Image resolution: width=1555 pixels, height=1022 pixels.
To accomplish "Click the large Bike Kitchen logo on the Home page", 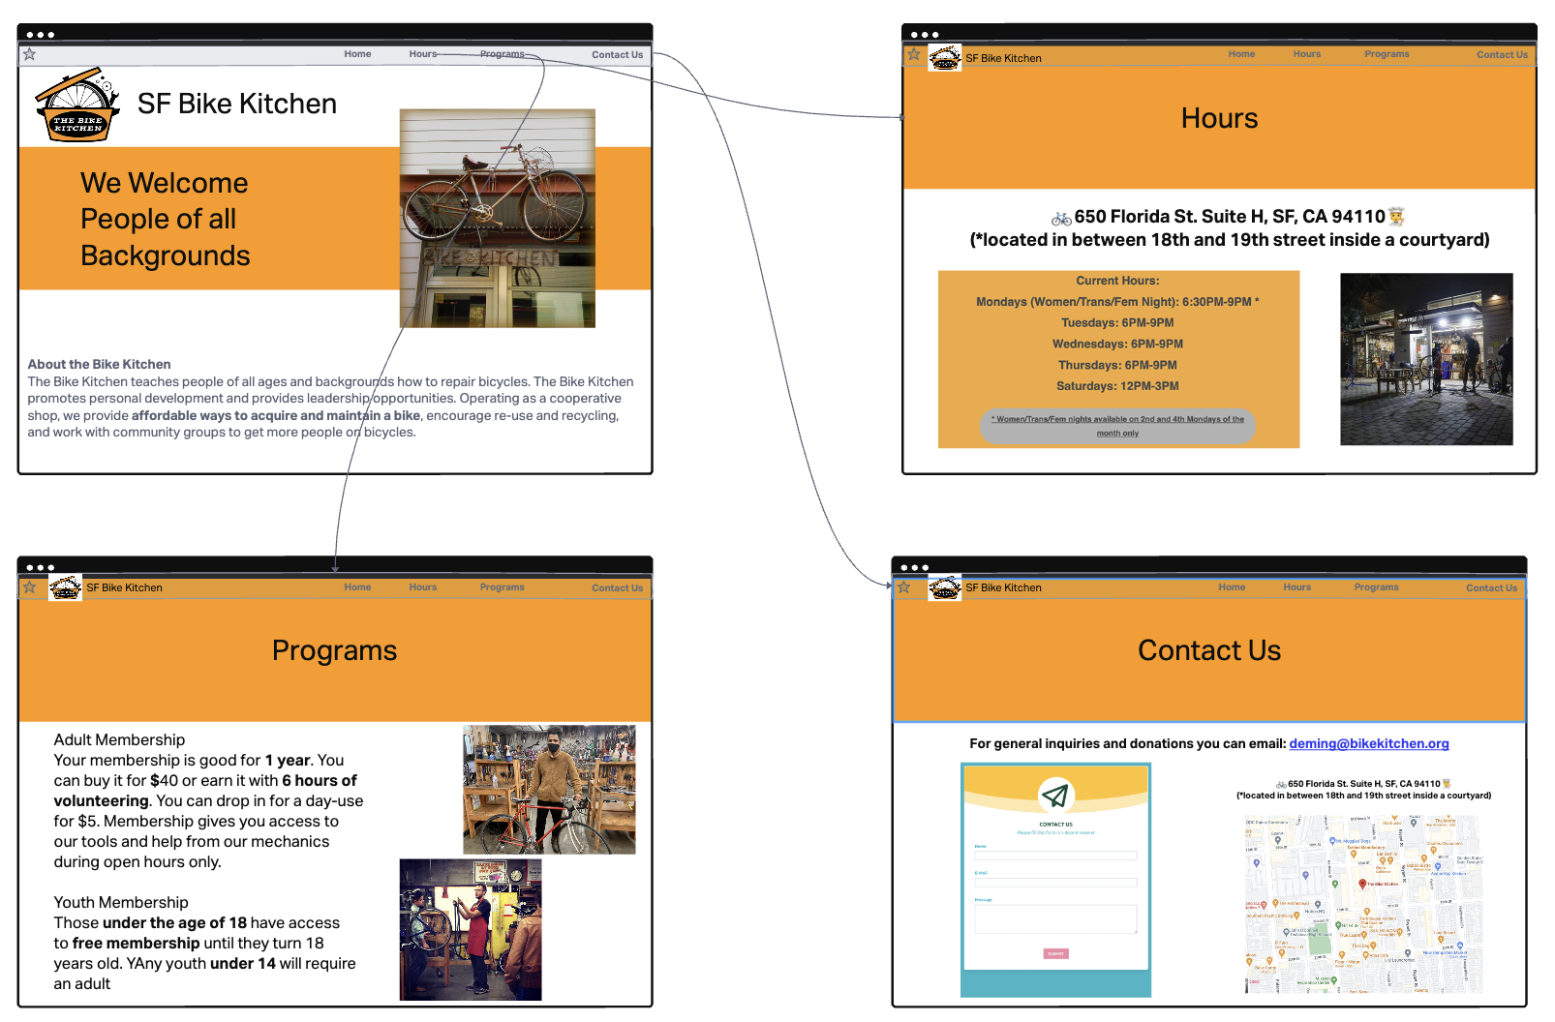I will coord(77,105).
